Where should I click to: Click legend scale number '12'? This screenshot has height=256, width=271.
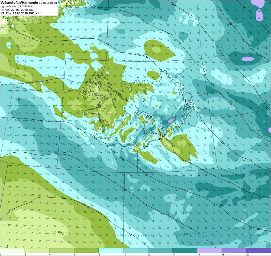coord(149,254)
